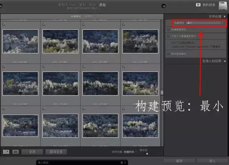Click the 取消 cancel button

coord(179,161)
